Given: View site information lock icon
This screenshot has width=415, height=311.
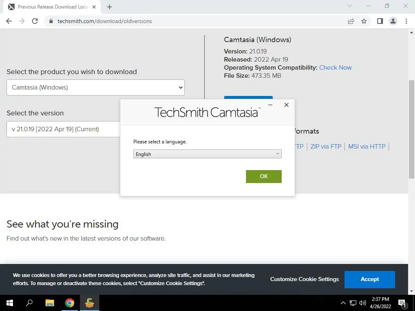Looking at the screenshot, I should click(51, 21).
